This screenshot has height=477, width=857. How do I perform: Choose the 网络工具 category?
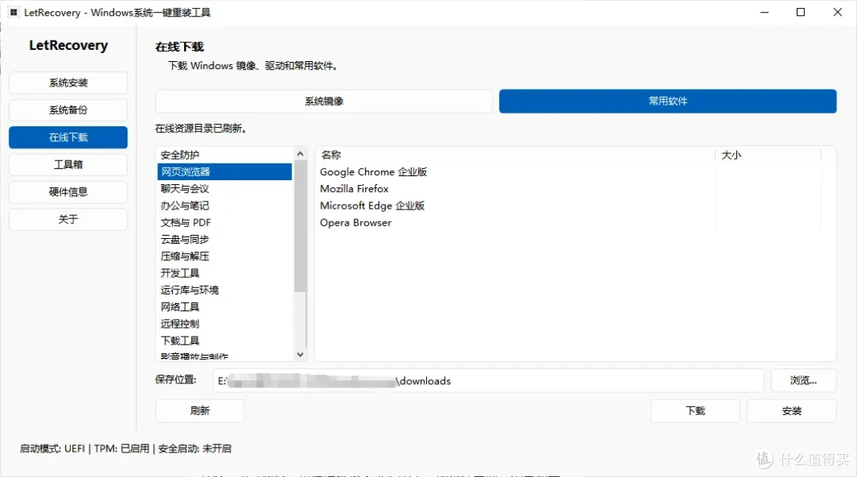[225, 307]
